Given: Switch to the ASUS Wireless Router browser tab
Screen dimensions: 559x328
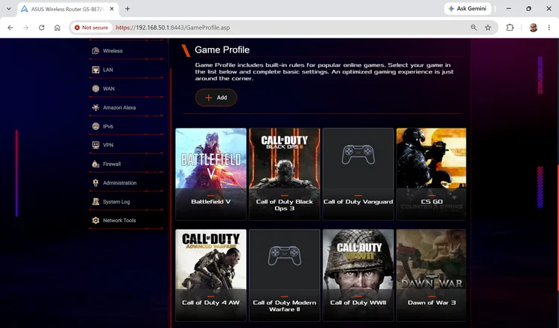Looking at the screenshot, I should click(x=67, y=9).
